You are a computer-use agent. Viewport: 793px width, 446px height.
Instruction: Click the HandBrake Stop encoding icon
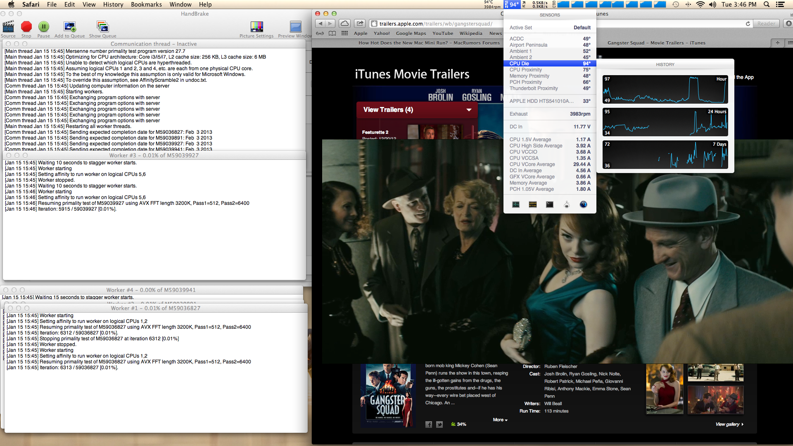tap(26, 27)
